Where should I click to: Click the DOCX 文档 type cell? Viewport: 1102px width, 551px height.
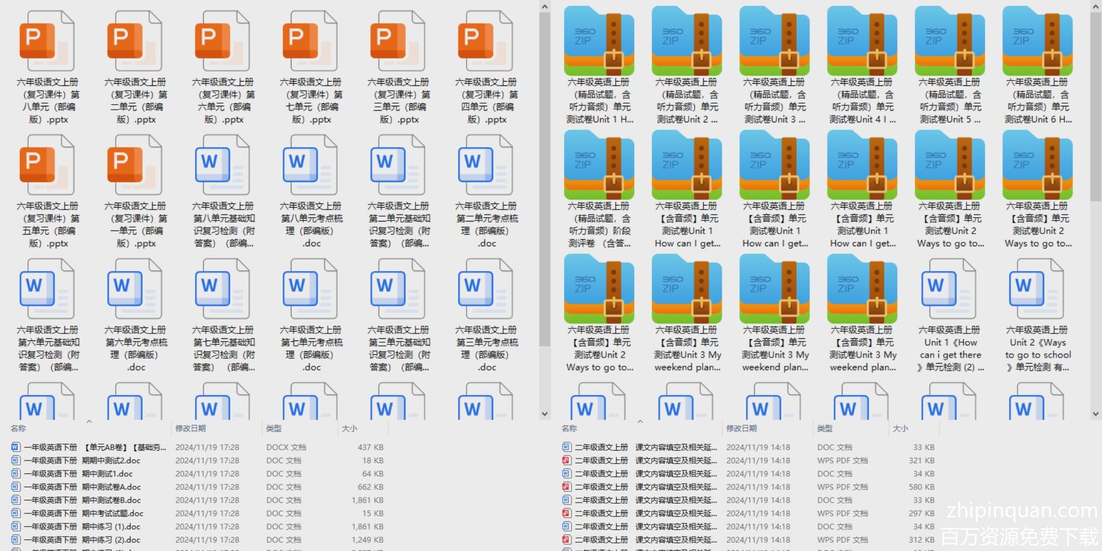point(286,447)
